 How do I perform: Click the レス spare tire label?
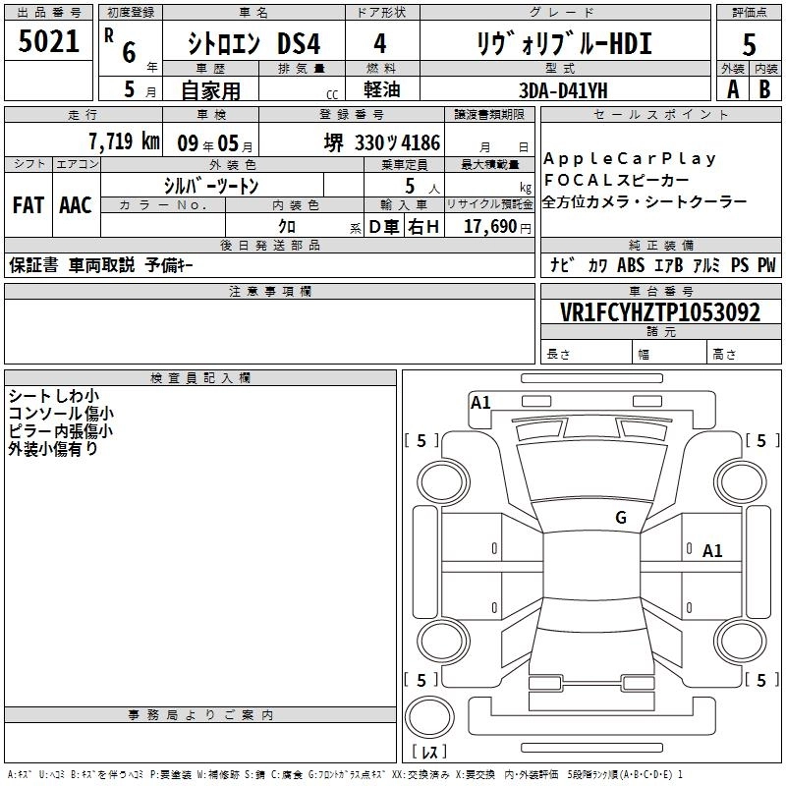429,752
